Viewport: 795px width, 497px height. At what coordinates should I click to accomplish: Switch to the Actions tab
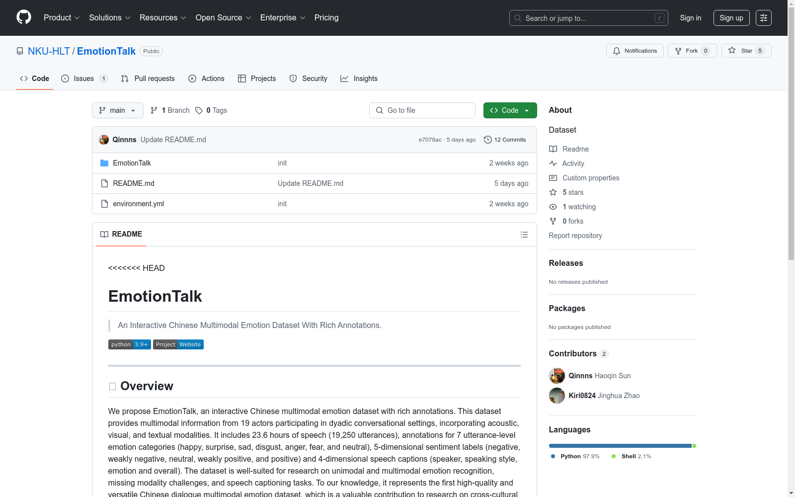pos(207,79)
